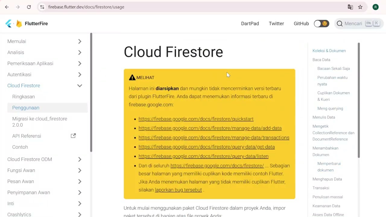Expand the Pesan Awan chevron

tap(80, 181)
